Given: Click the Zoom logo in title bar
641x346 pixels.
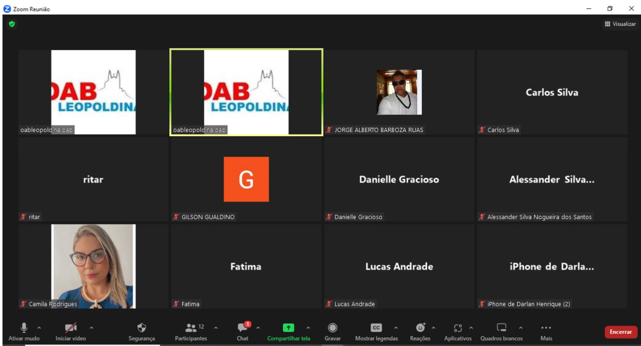Looking at the screenshot, I should click(7, 8).
